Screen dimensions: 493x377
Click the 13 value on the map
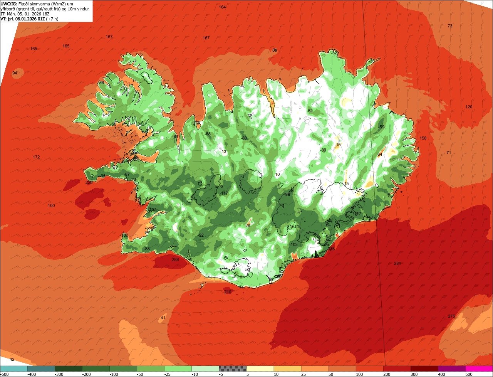pos(224,151)
